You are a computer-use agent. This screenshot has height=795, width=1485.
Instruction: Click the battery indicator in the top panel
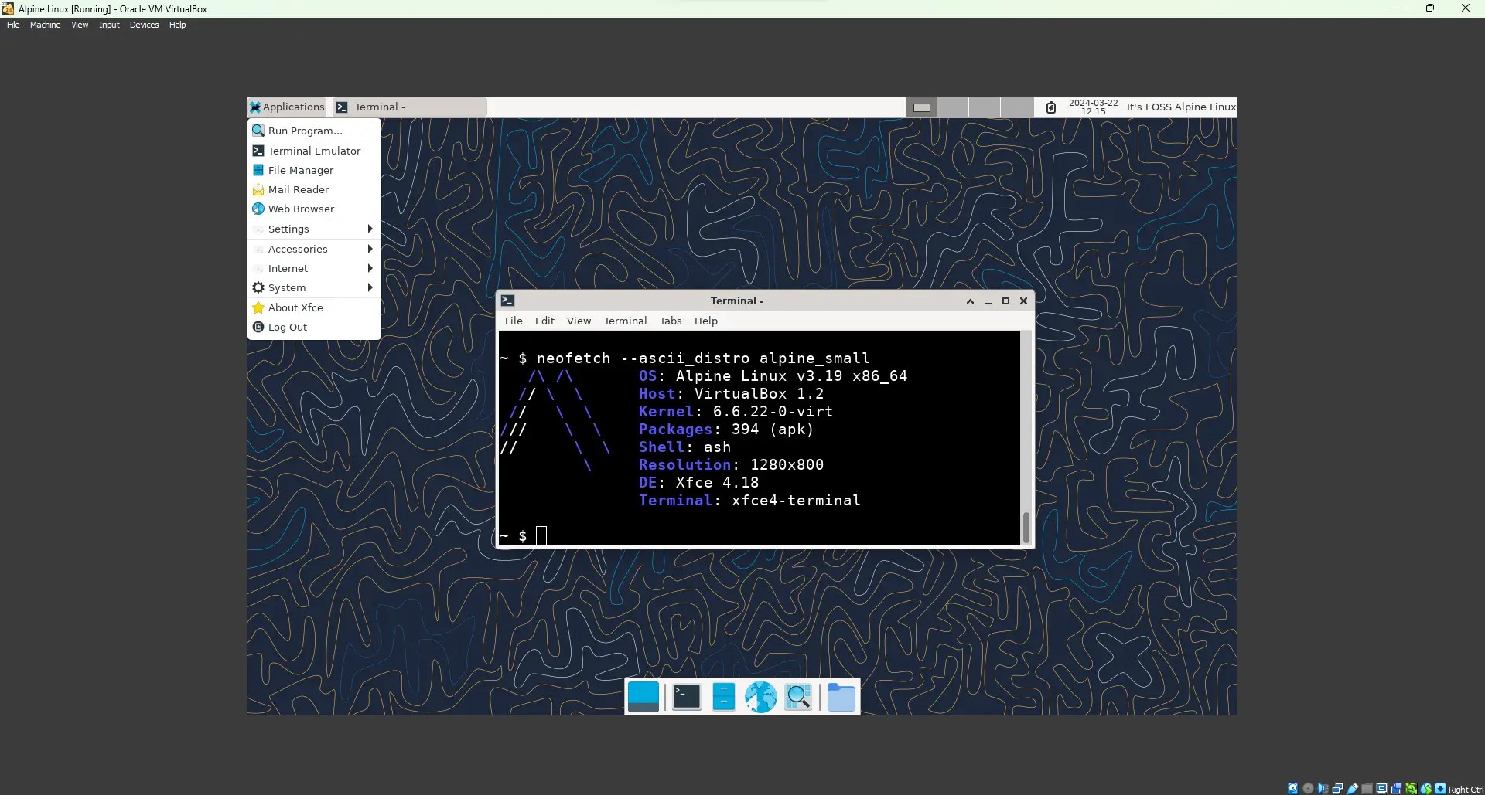point(1051,107)
